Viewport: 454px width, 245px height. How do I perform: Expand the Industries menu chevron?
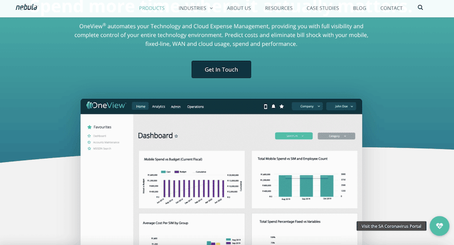[211, 9]
